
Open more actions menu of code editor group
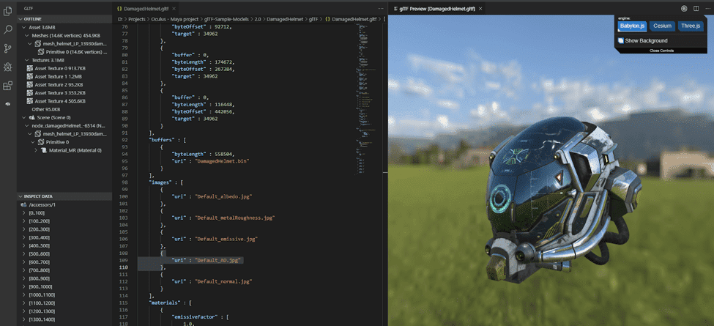381,8
